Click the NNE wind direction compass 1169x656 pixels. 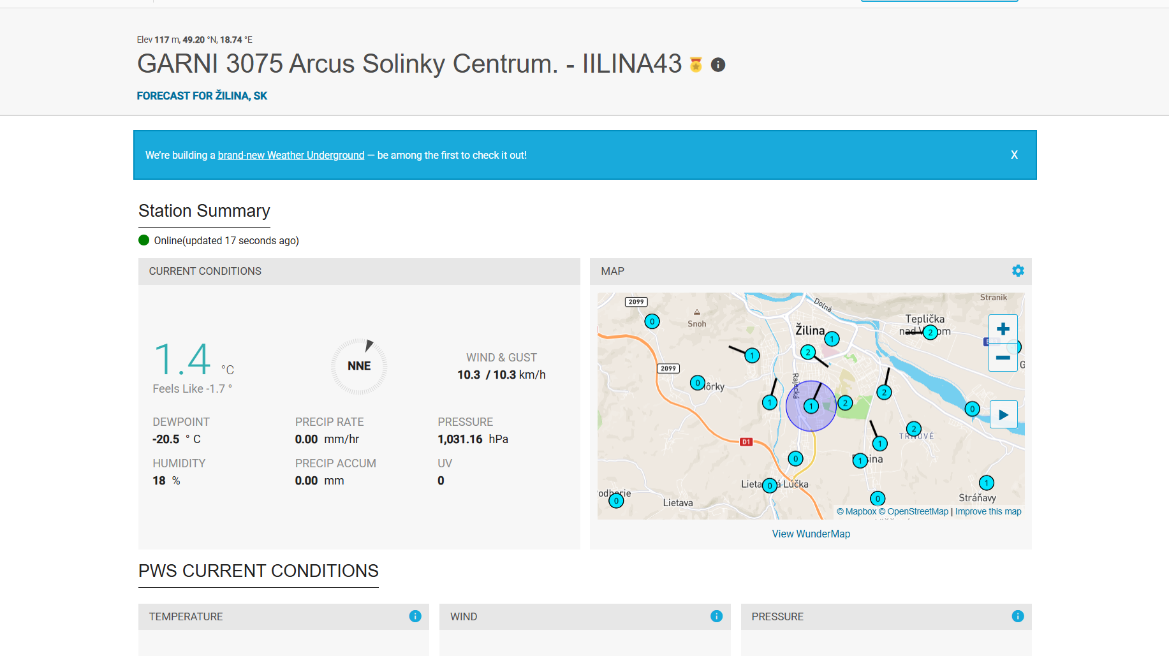(x=359, y=366)
